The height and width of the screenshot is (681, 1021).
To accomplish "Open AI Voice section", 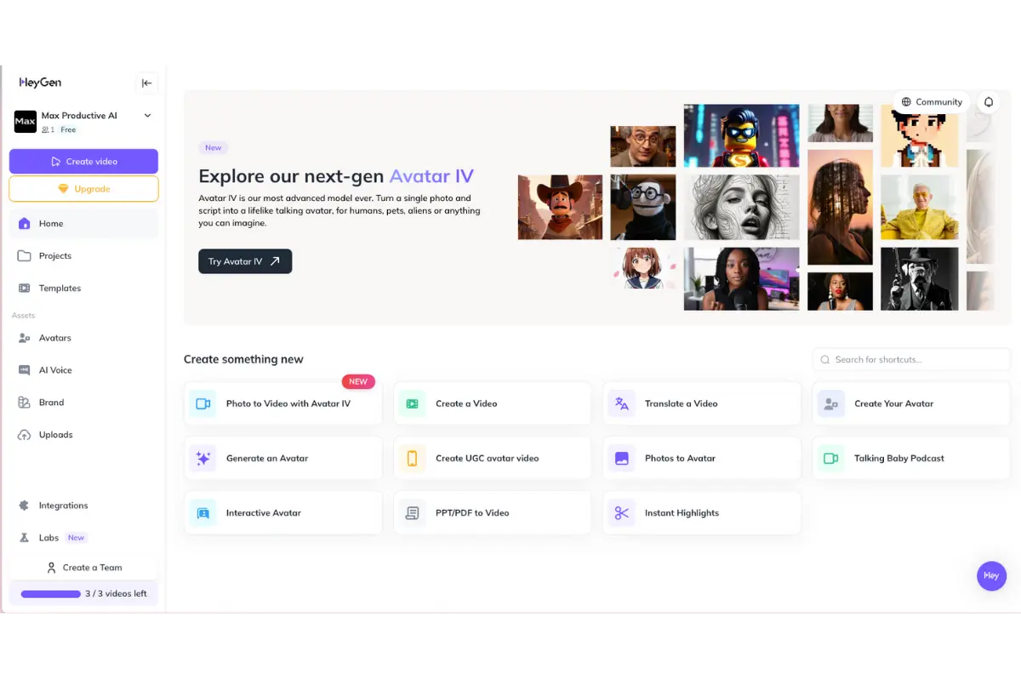I will pyautogui.click(x=83, y=370).
